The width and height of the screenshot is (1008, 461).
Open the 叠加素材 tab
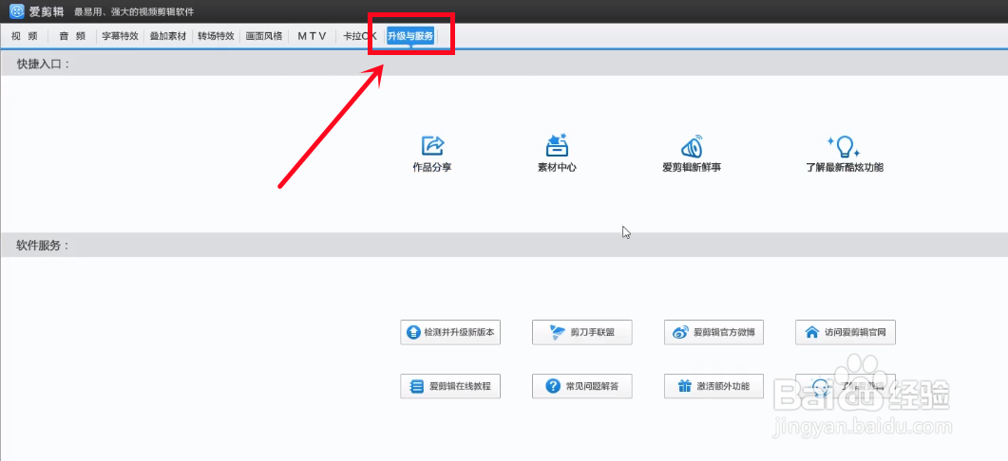coord(168,36)
